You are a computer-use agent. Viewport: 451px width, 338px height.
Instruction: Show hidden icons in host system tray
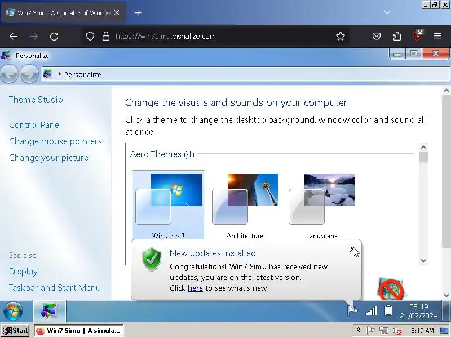tap(359, 330)
